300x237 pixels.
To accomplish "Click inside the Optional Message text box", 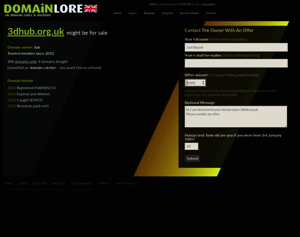I will click(x=236, y=117).
